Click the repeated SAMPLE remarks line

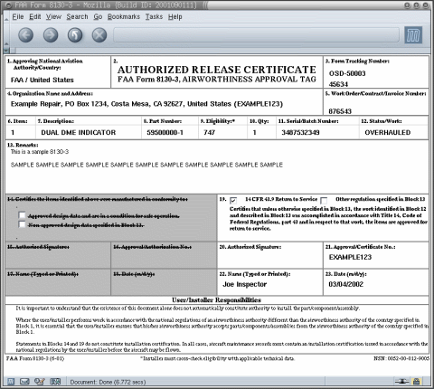[x=146, y=165]
